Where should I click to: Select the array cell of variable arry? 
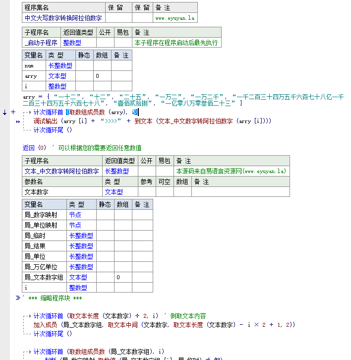(103, 76)
